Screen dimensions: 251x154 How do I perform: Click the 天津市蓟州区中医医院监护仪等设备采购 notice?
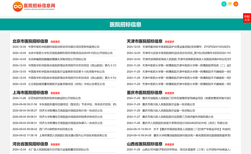(x=186, y=47)
